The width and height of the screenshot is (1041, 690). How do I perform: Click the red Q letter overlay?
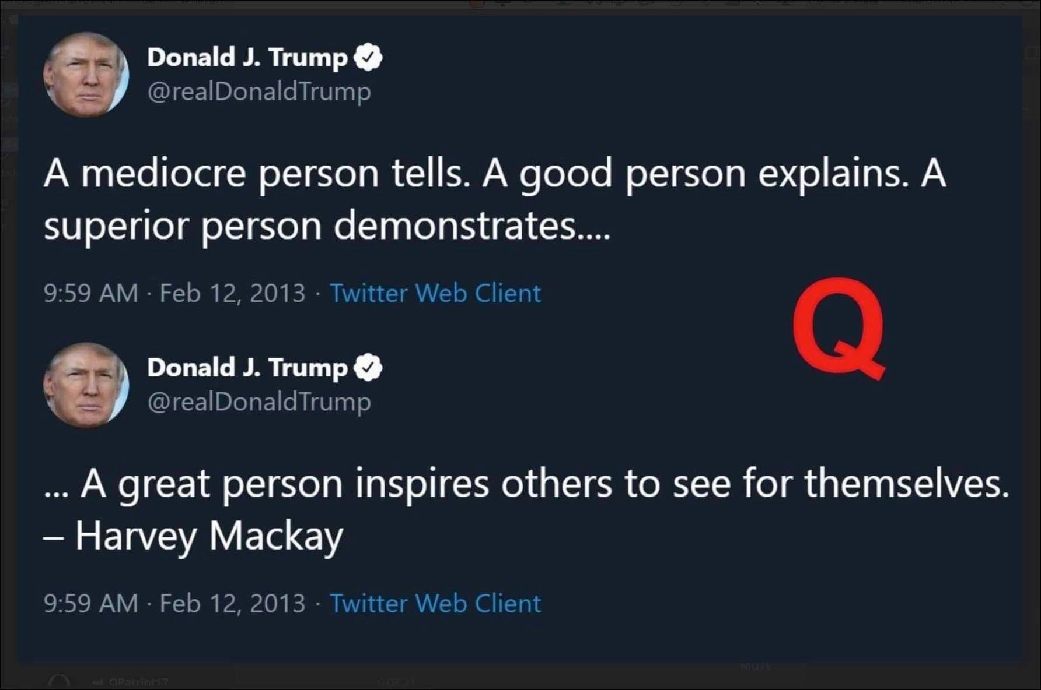coord(838,328)
